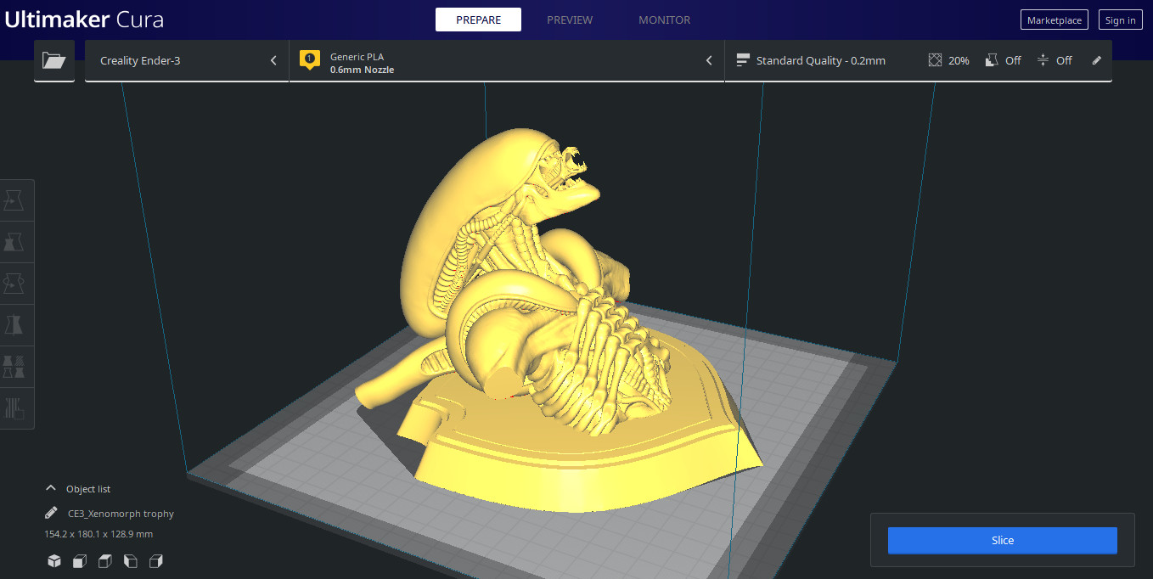Viewport: 1153px width, 579px height.
Task: Click the Generic PLA material shield icon
Action: click(309, 60)
